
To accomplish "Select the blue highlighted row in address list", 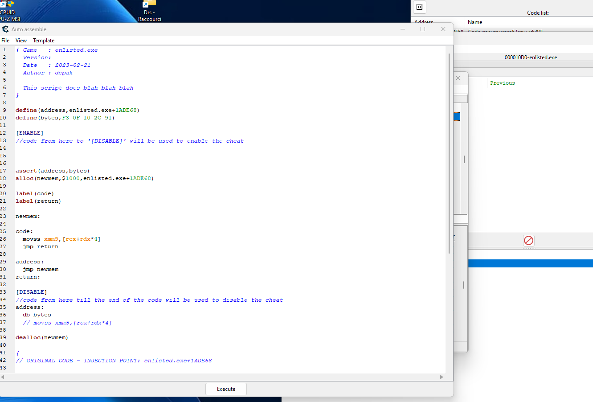I will click(530, 263).
